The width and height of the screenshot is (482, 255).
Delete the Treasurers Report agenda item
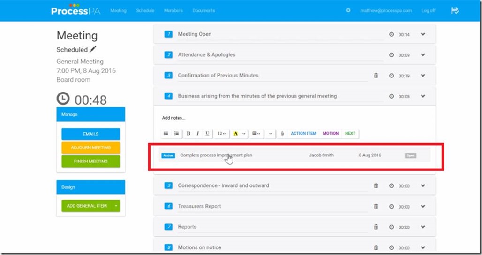pos(376,206)
